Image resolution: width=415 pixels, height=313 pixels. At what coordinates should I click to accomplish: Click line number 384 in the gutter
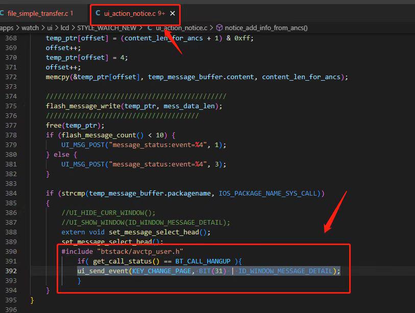click(11, 194)
